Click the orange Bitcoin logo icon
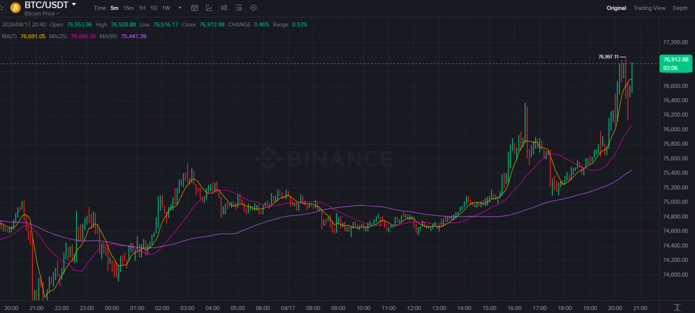This screenshot has height=313, width=695. (15, 8)
